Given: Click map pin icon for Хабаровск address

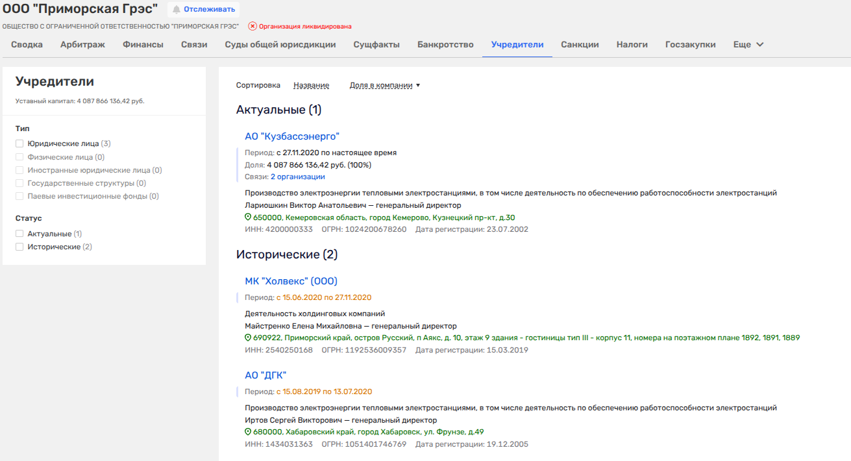Looking at the screenshot, I should click(248, 432).
